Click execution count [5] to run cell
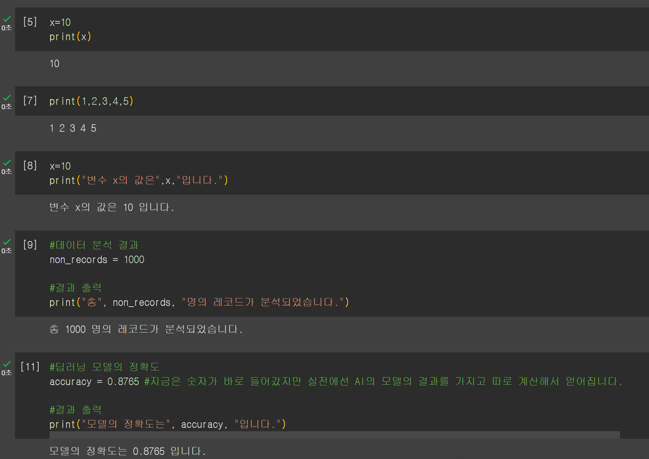 tap(30, 22)
